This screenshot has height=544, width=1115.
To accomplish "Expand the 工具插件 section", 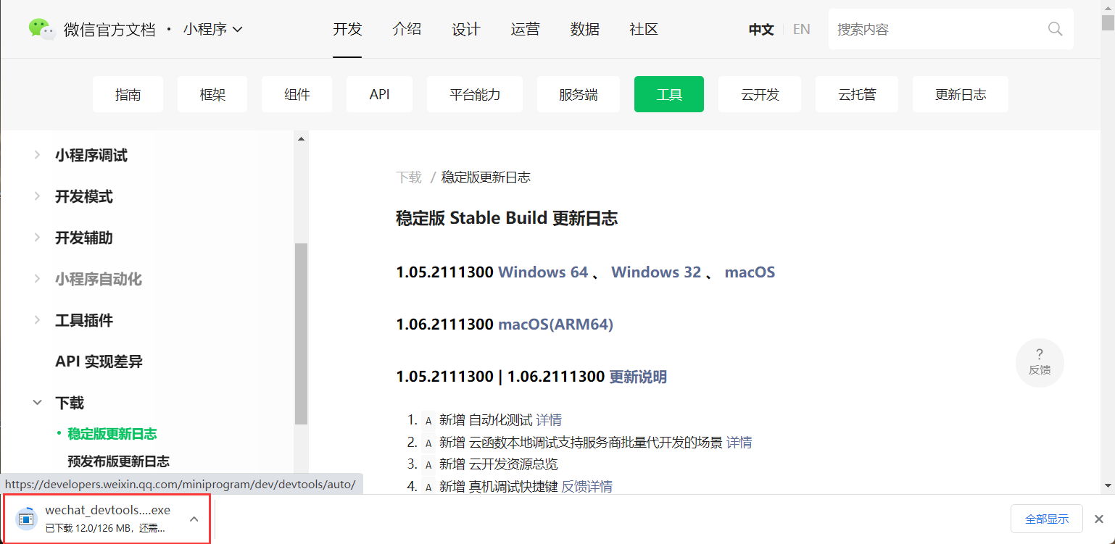I will click(x=37, y=320).
